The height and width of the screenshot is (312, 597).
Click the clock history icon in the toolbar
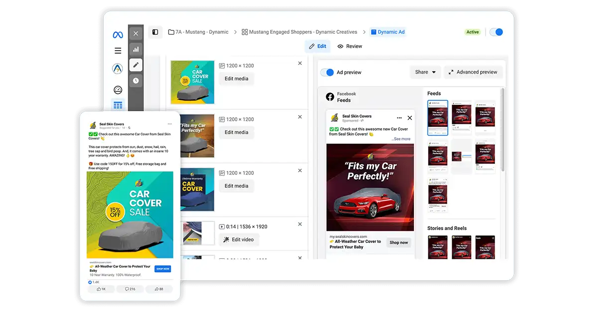pos(135,80)
